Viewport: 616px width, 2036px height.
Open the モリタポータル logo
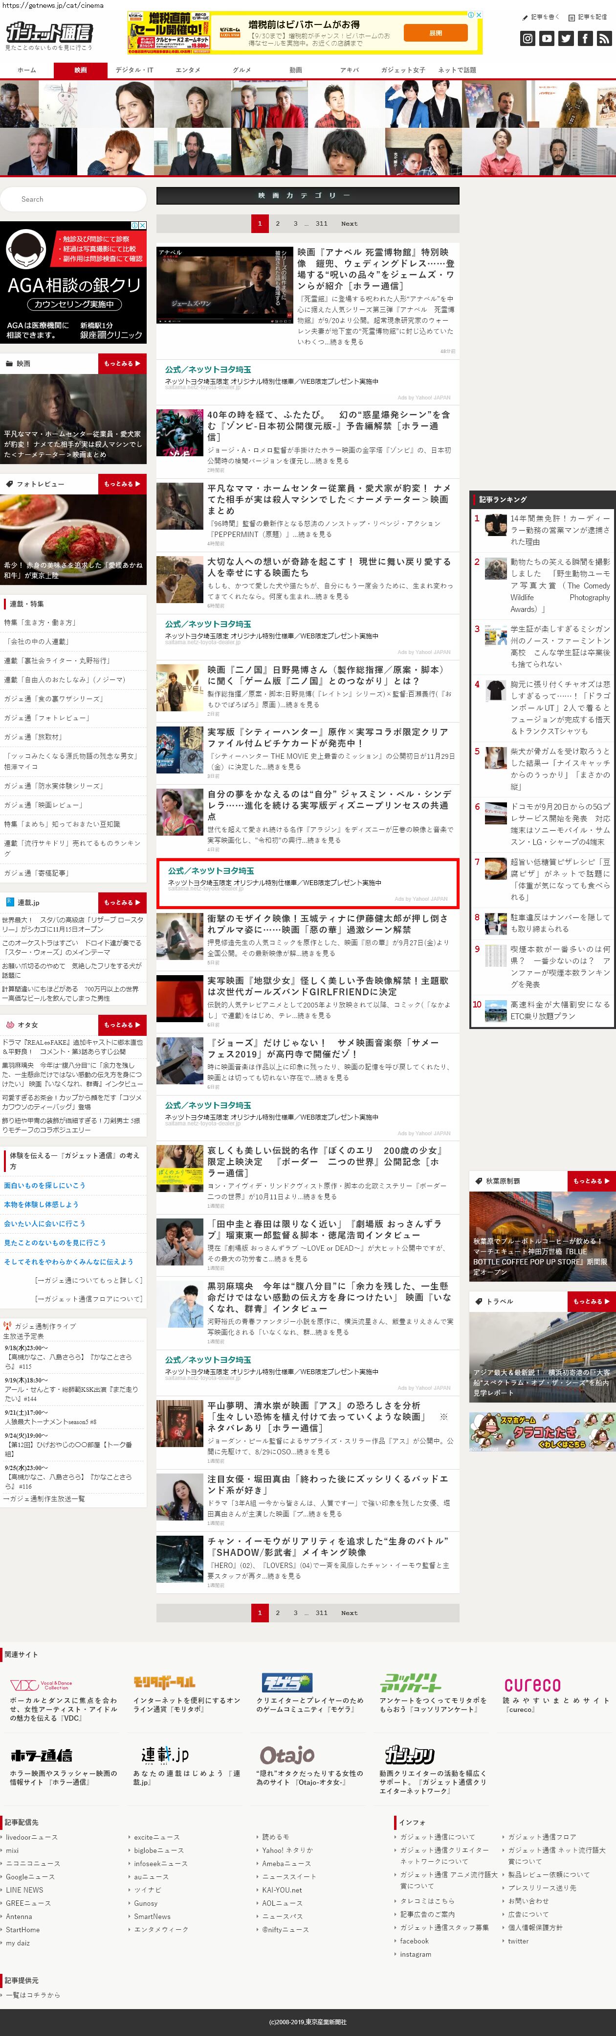point(164,1682)
